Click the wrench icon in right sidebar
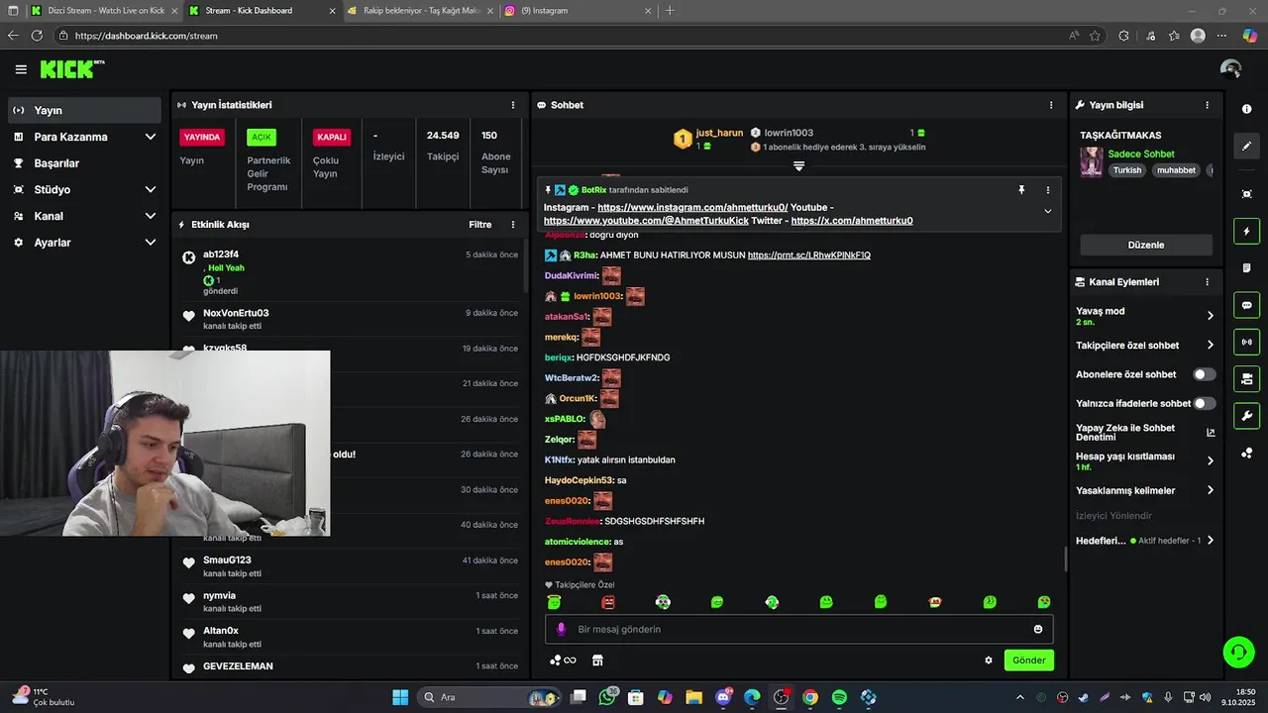The width and height of the screenshot is (1268, 713). coord(1246,416)
